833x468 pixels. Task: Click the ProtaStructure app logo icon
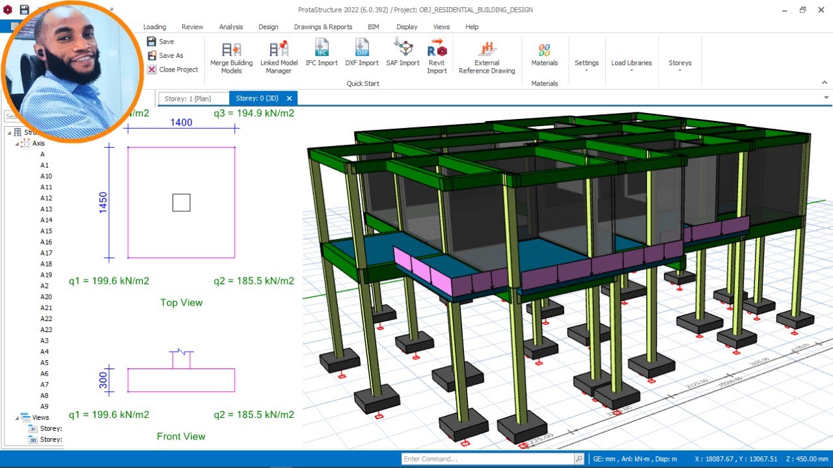pos(8,10)
